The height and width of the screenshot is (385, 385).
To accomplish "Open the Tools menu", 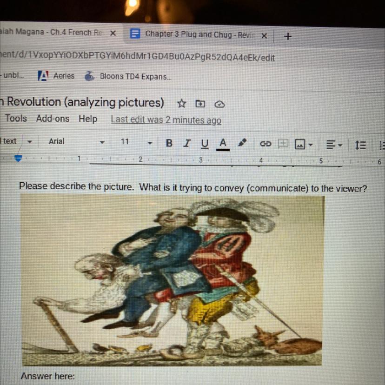I will tap(16, 119).
